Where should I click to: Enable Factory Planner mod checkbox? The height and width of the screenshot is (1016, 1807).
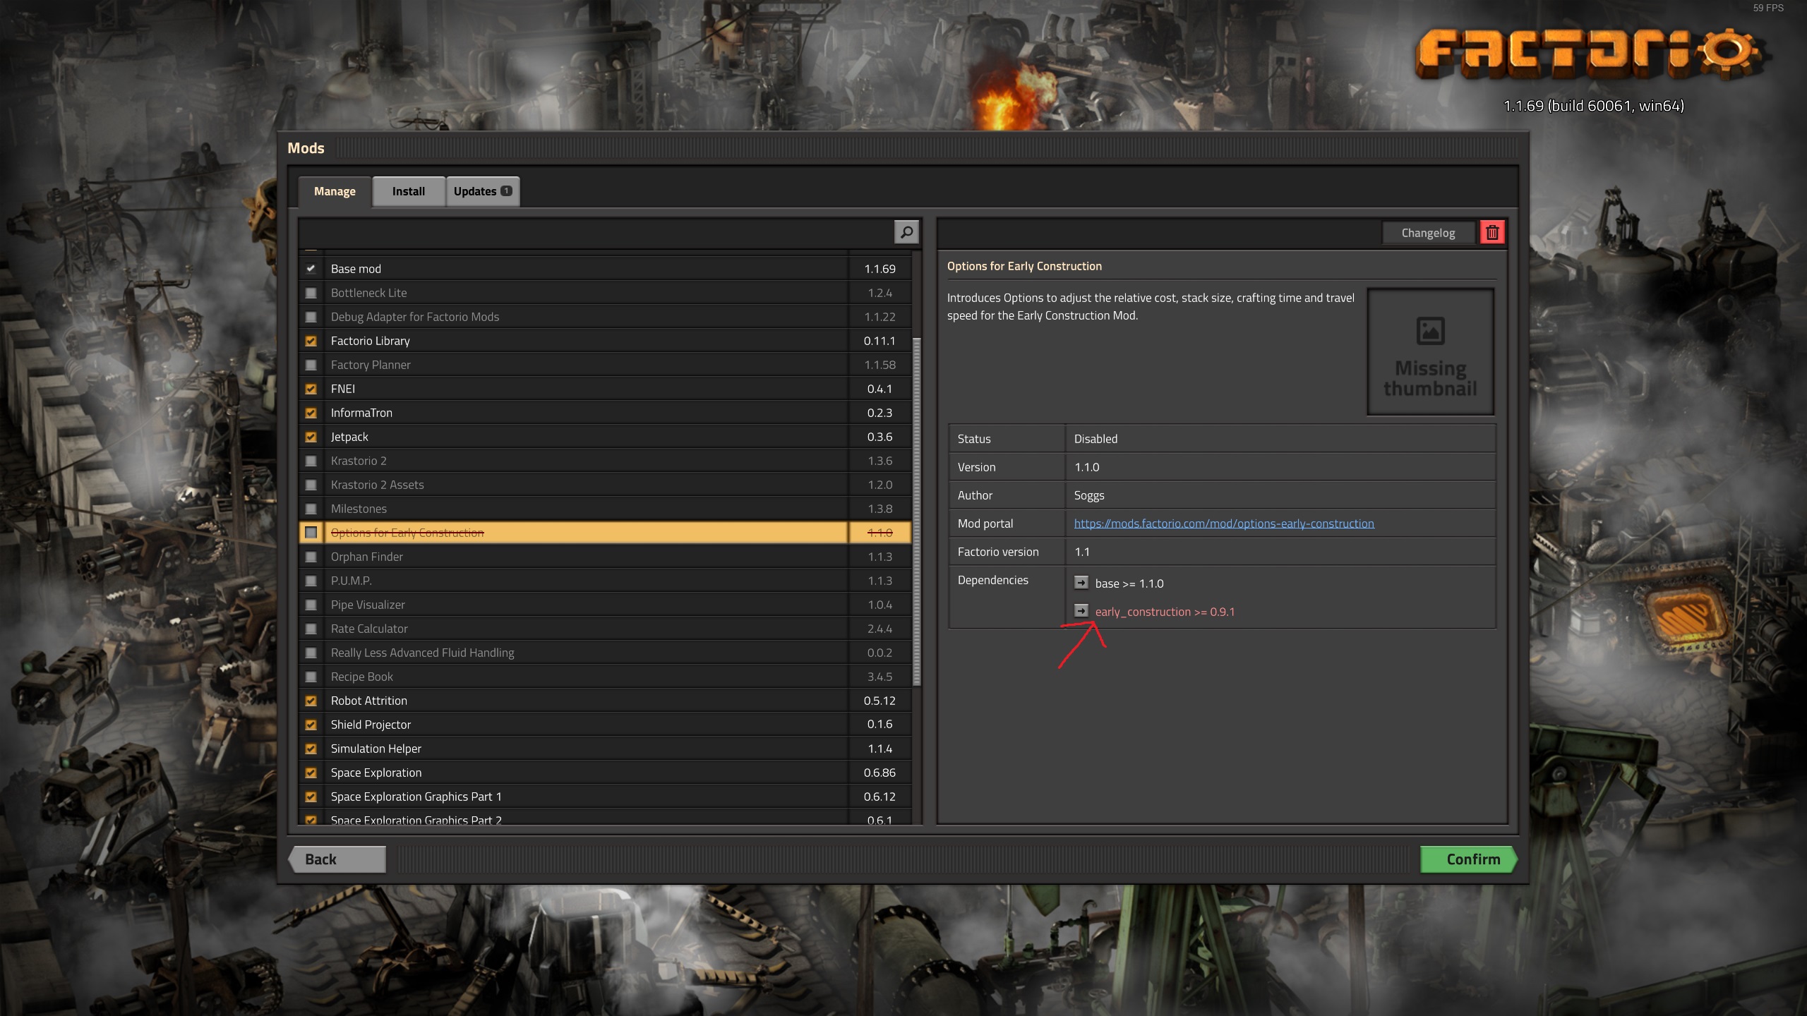pyautogui.click(x=311, y=365)
